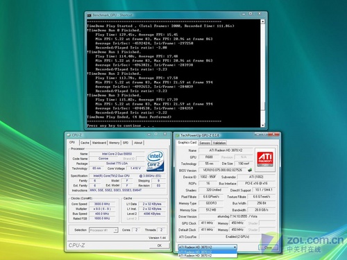Click the Intel Core 2 Duo logo in CPU-Z
Viewport: 347px width, 260px height.
point(155,161)
